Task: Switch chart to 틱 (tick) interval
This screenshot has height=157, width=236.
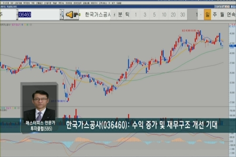Action: [127, 14]
